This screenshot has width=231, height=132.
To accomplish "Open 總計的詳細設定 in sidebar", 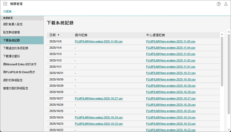I will 13,80.
